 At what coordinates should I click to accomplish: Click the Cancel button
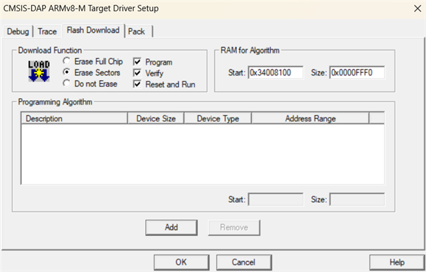coord(244,262)
